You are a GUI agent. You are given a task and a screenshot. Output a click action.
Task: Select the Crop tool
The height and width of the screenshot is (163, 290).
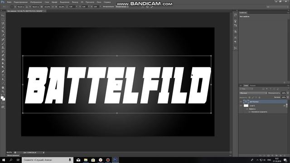point(3,31)
